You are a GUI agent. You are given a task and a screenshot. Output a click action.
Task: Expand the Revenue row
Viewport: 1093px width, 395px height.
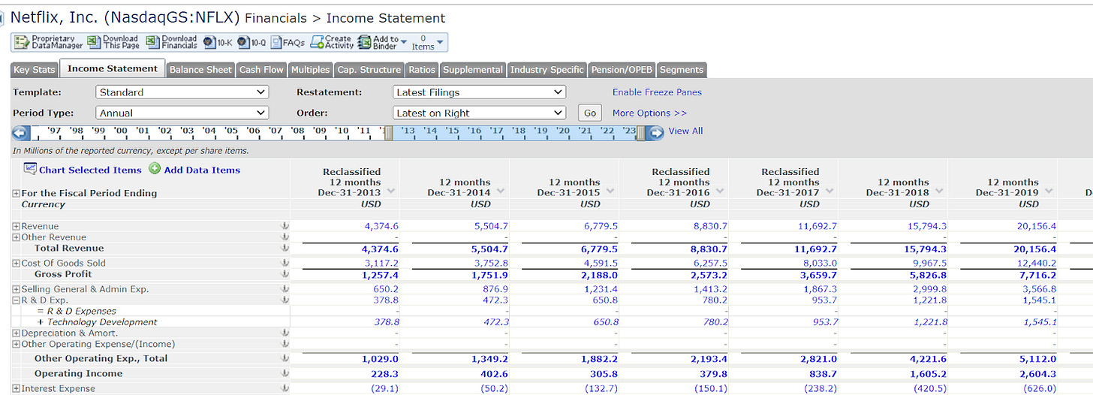click(17, 226)
